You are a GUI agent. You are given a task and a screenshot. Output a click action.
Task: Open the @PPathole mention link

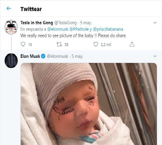[x=78, y=29]
